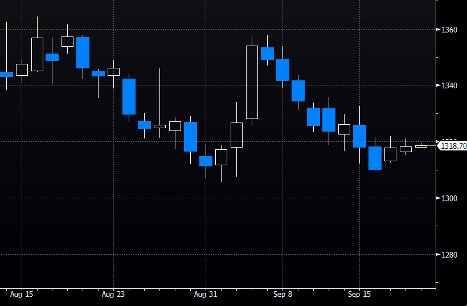Select the Aug 23 date label
The image size is (467, 306).
113,295
